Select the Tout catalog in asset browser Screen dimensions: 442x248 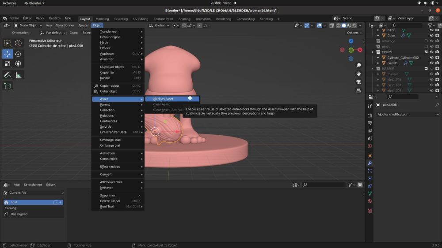(33, 202)
